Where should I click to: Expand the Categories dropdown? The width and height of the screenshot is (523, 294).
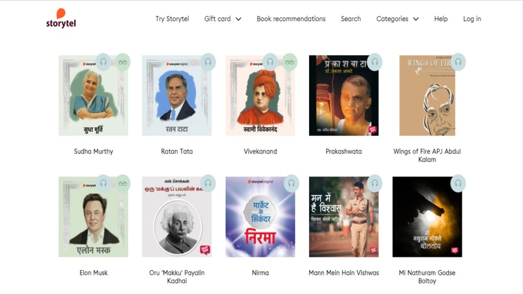point(397,19)
